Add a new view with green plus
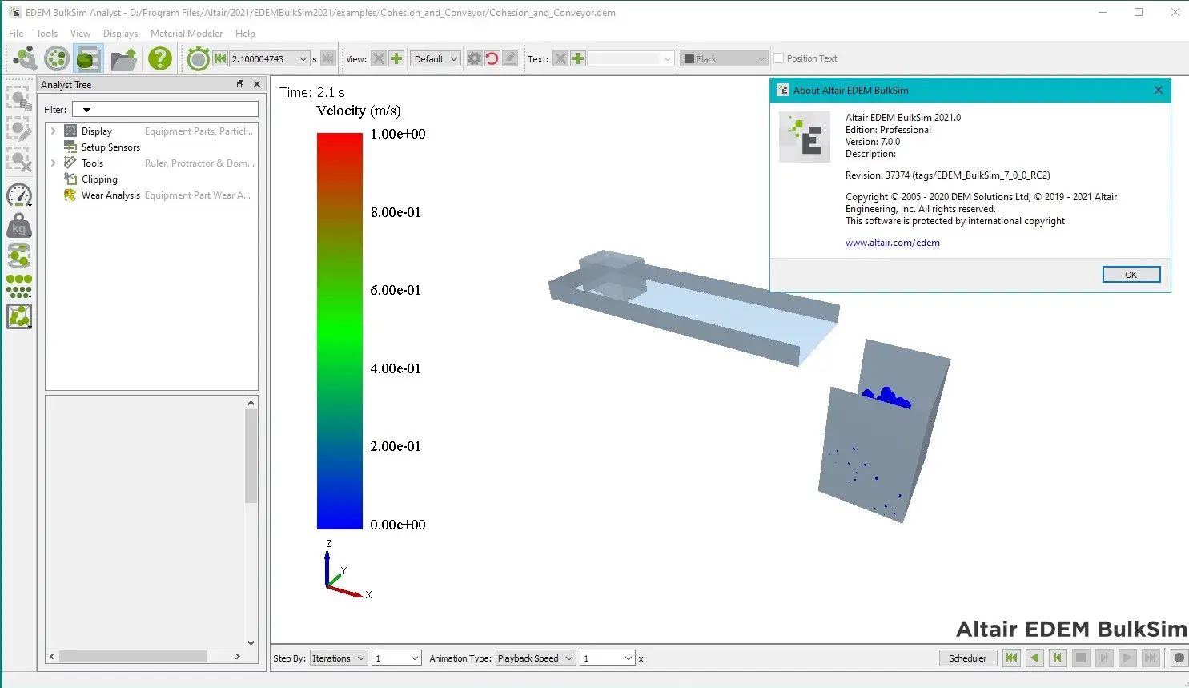The image size is (1189, 688). click(x=396, y=58)
